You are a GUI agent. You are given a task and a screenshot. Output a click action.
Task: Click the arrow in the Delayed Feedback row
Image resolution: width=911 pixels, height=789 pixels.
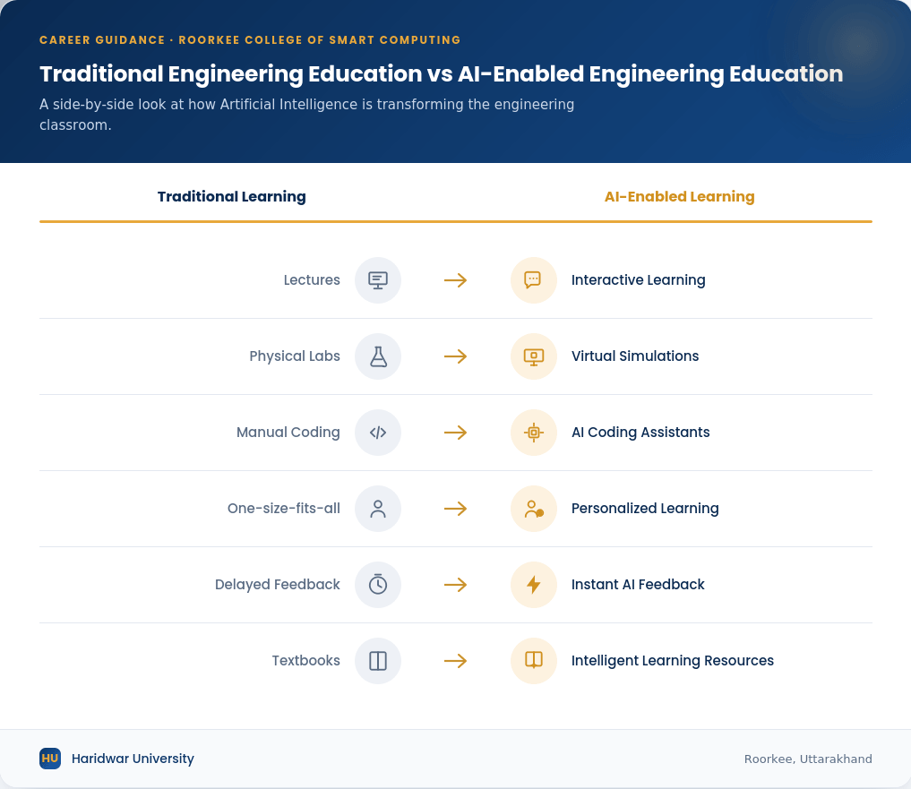(455, 585)
